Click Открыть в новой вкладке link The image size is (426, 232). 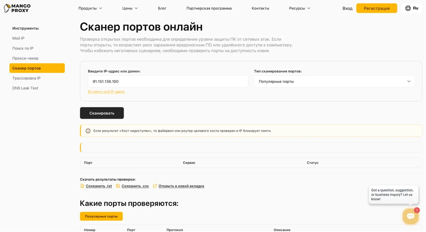[x=181, y=186]
